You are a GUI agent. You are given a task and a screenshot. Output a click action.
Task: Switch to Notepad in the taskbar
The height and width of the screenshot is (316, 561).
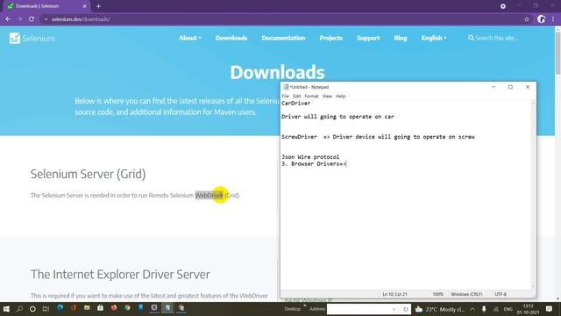[167, 308]
